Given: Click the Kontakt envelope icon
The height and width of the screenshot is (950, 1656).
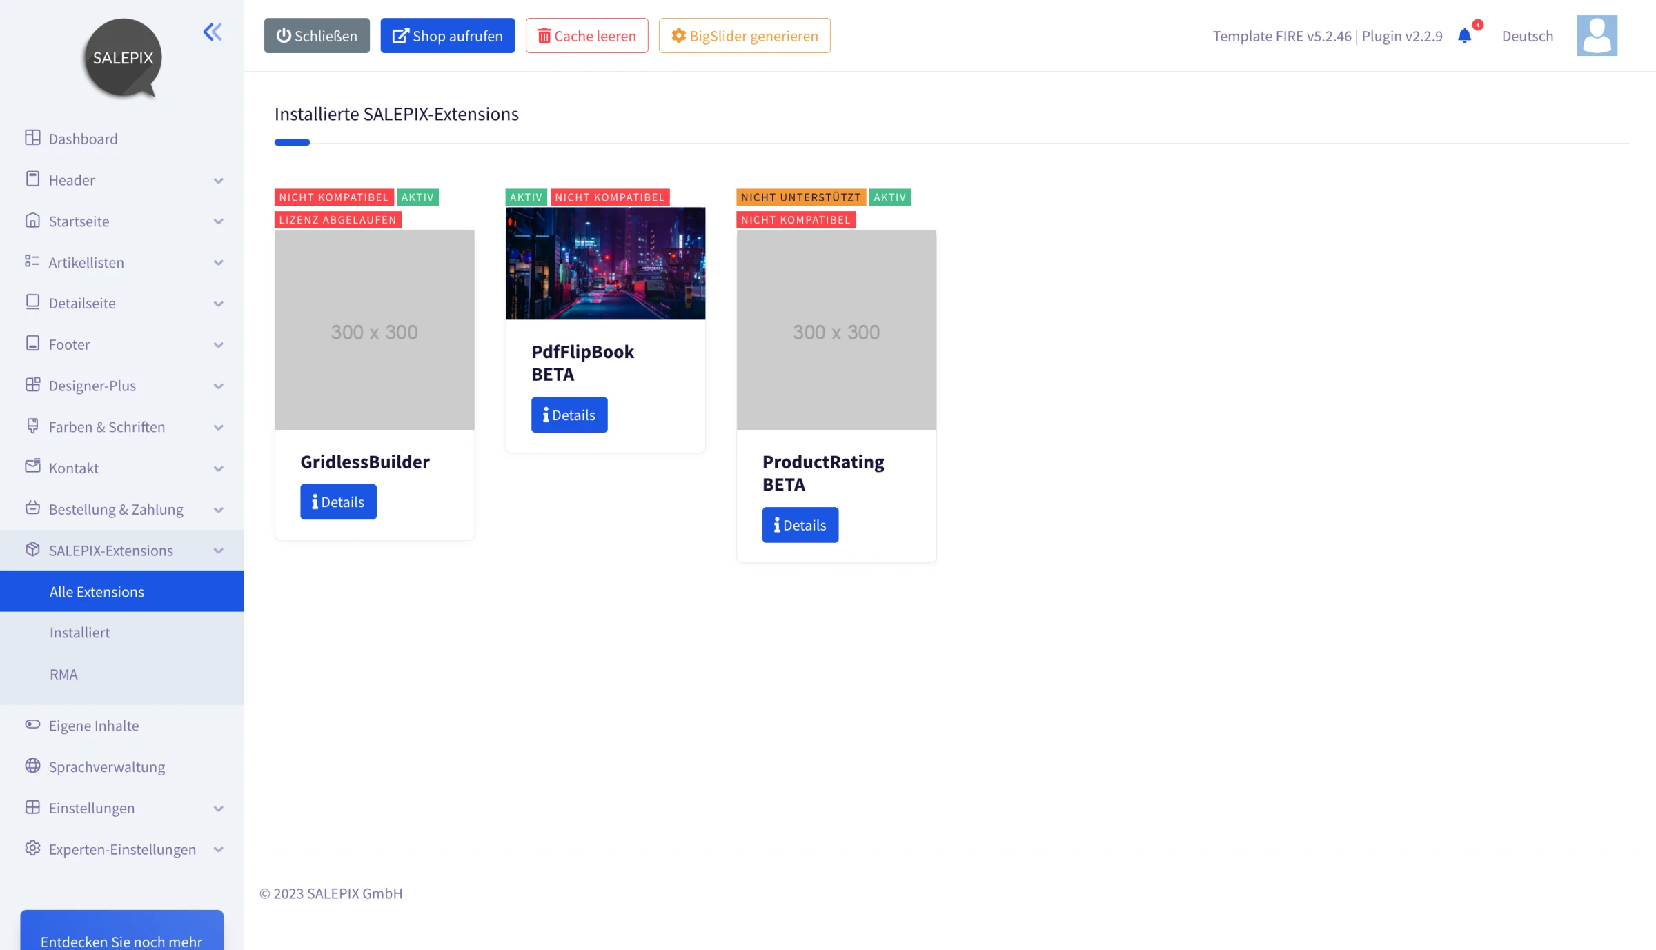Looking at the screenshot, I should [32, 466].
